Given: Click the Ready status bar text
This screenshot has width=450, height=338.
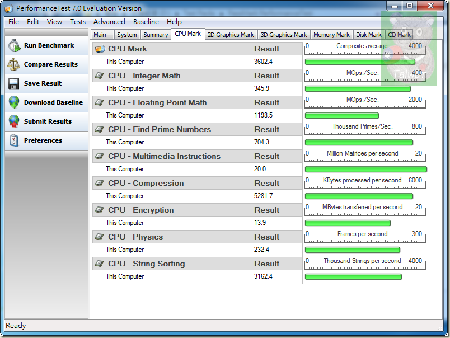Looking at the screenshot, I should (16, 326).
